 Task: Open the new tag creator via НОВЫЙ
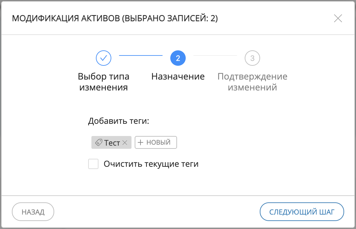pyautogui.click(x=156, y=142)
